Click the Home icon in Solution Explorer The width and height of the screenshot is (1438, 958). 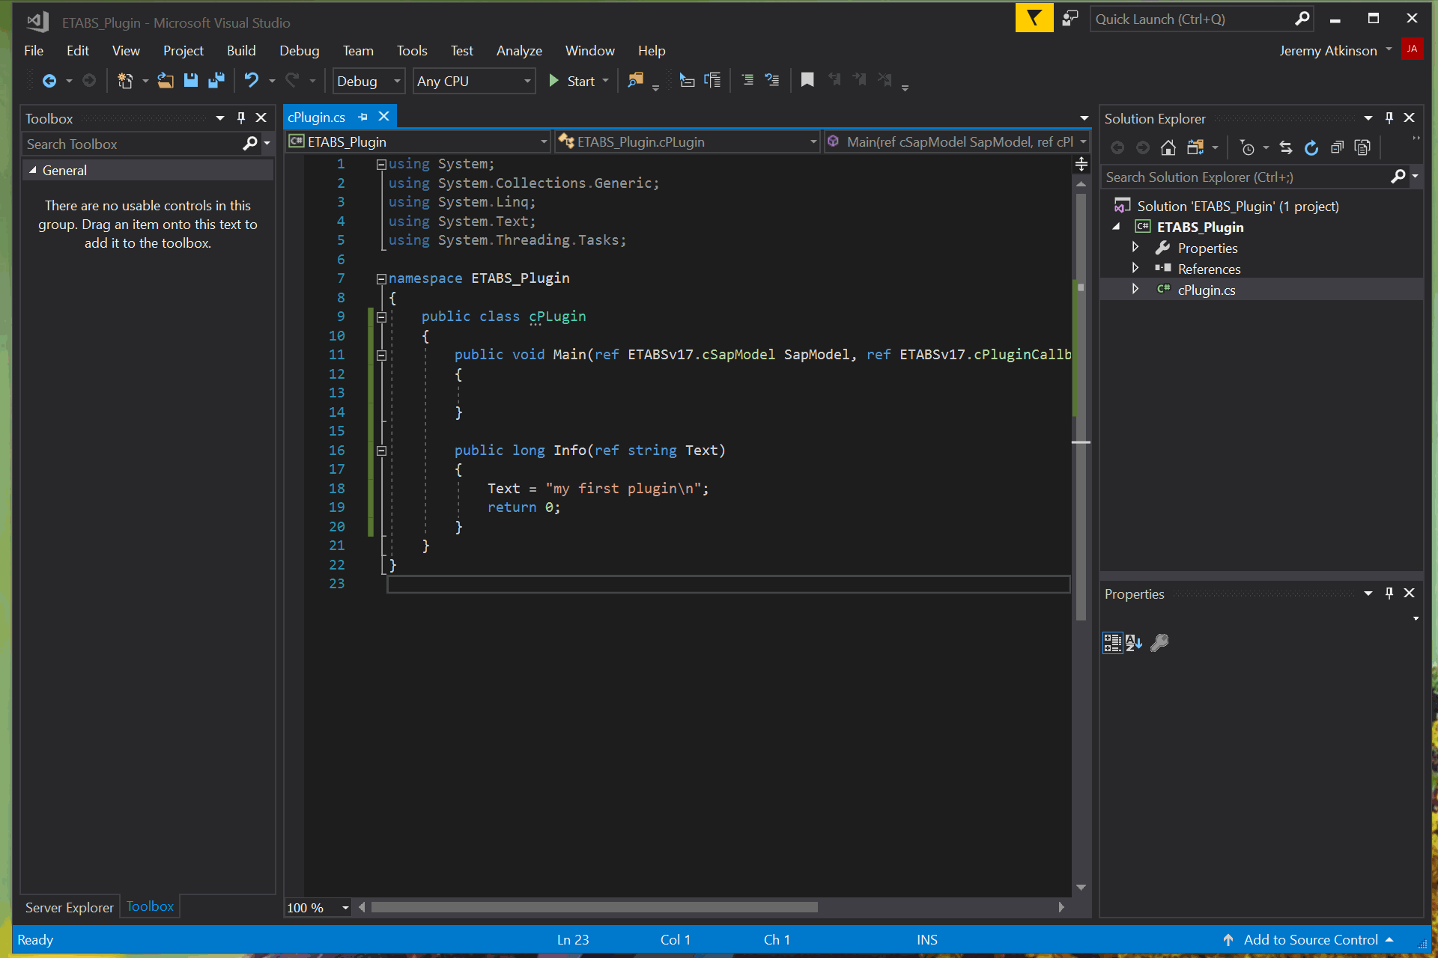click(x=1168, y=148)
